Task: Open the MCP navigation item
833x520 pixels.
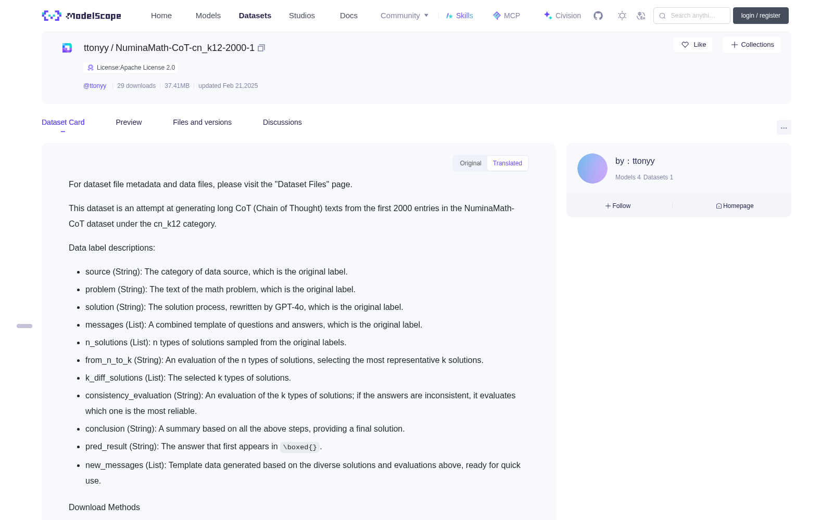Action: tap(506, 16)
